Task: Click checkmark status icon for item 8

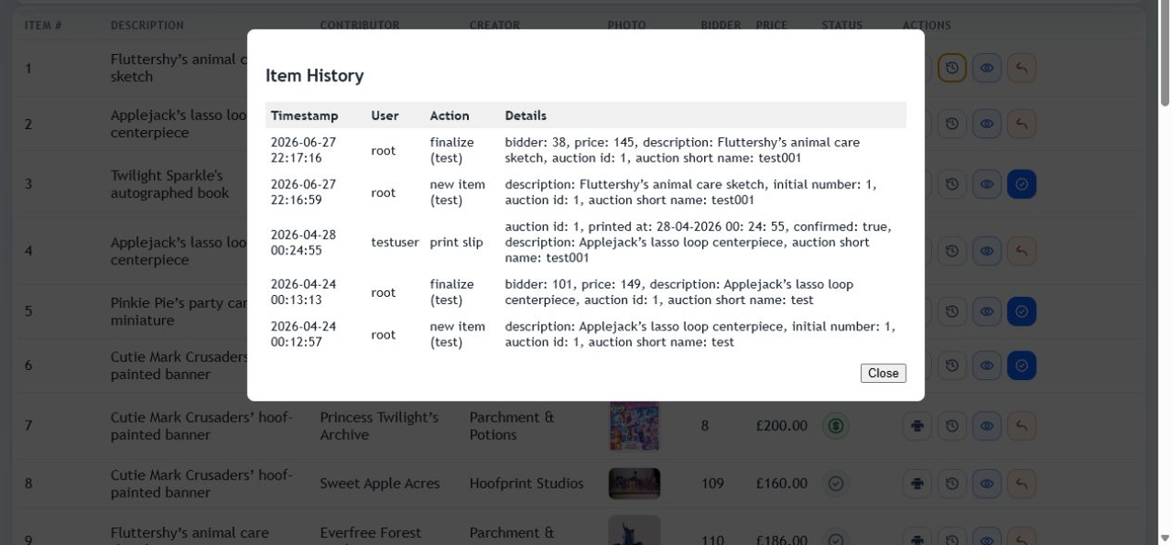Action: (x=834, y=484)
